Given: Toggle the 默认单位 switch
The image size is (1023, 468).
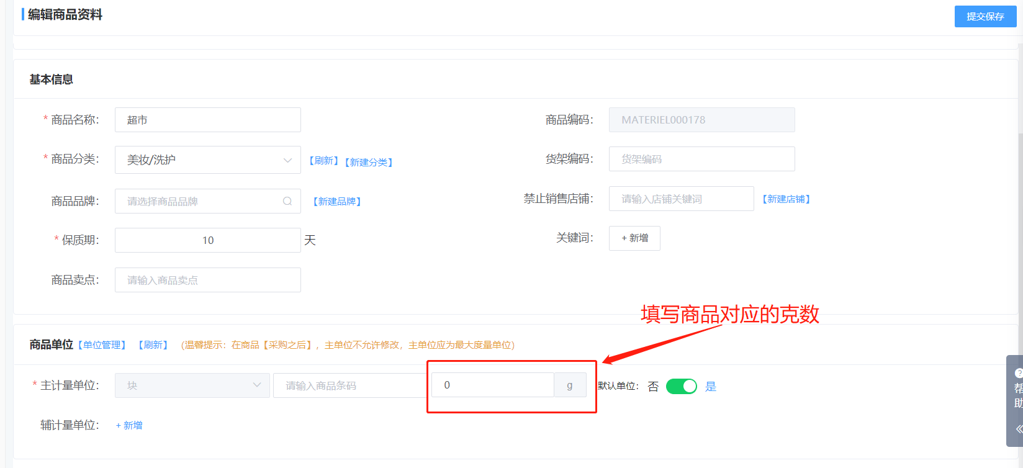Looking at the screenshot, I should (x=681, y=386).
